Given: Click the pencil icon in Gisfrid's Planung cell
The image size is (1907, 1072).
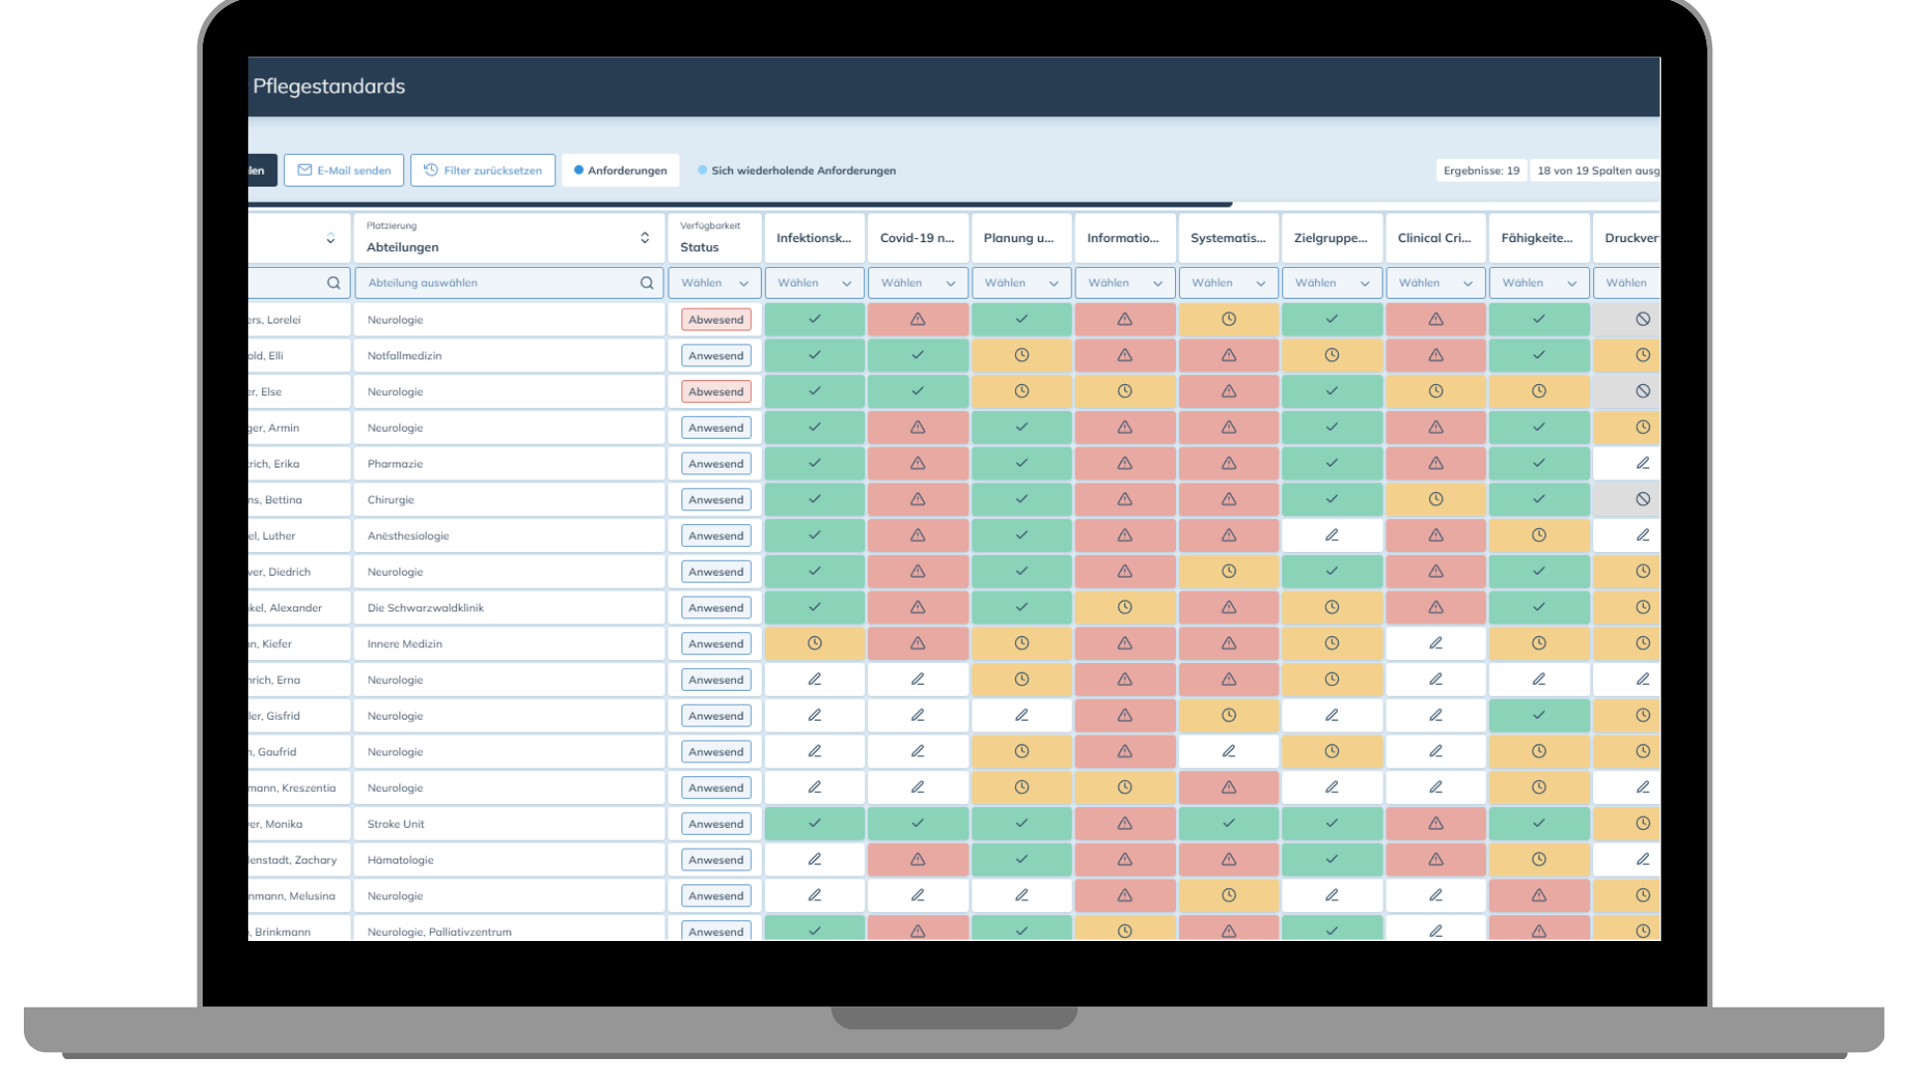Looking at the screenshot, I should [1021, 716].
